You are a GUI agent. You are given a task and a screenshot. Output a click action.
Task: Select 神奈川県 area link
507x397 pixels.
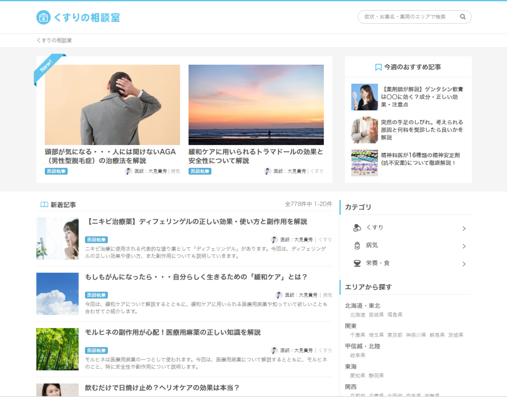pos(416,335)
